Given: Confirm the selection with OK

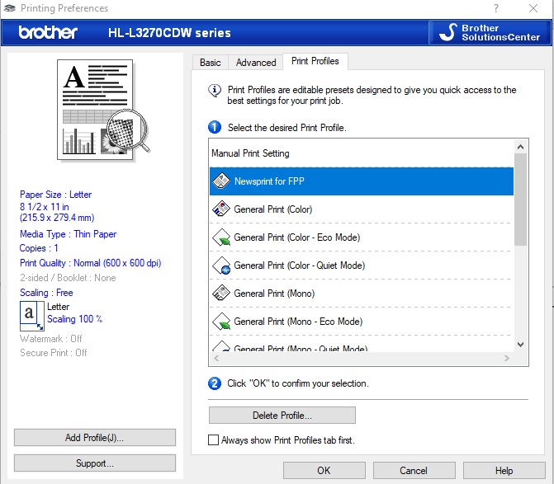Looking at the screenshot, I should click(x=324, y=470).
